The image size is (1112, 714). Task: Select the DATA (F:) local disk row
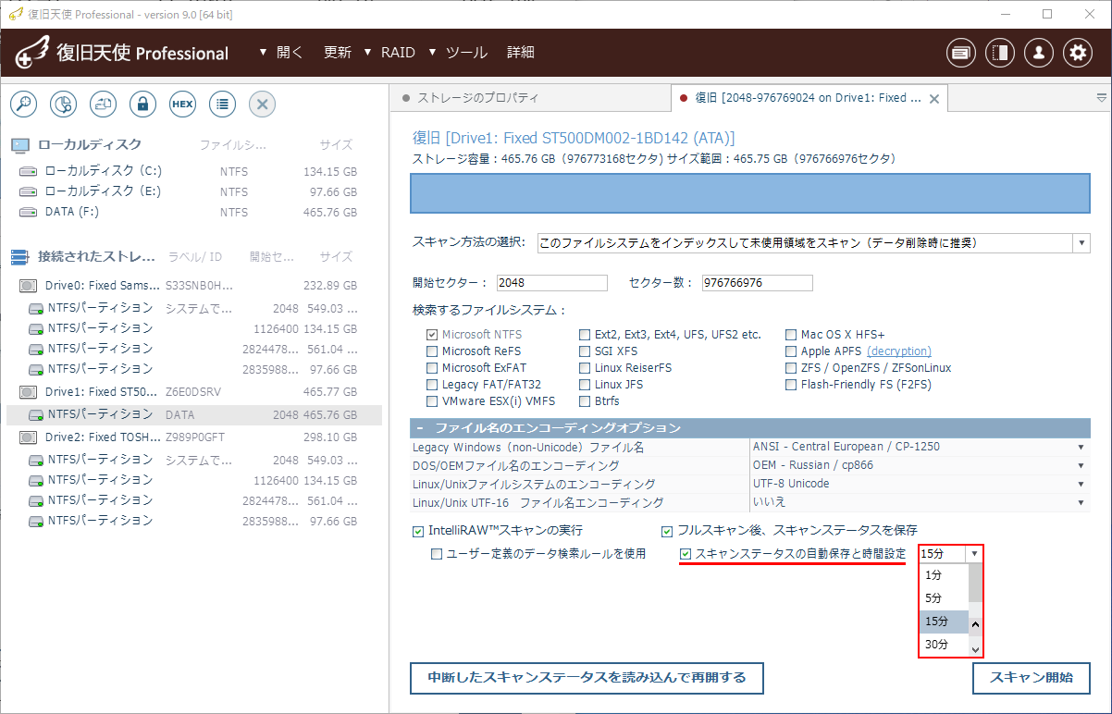coord(193,212)
